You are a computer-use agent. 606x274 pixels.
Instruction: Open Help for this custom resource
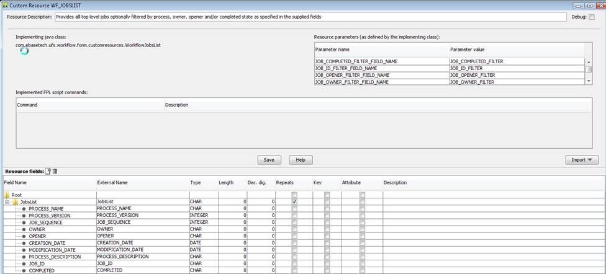pyautogui.click(x=301, y=160)
